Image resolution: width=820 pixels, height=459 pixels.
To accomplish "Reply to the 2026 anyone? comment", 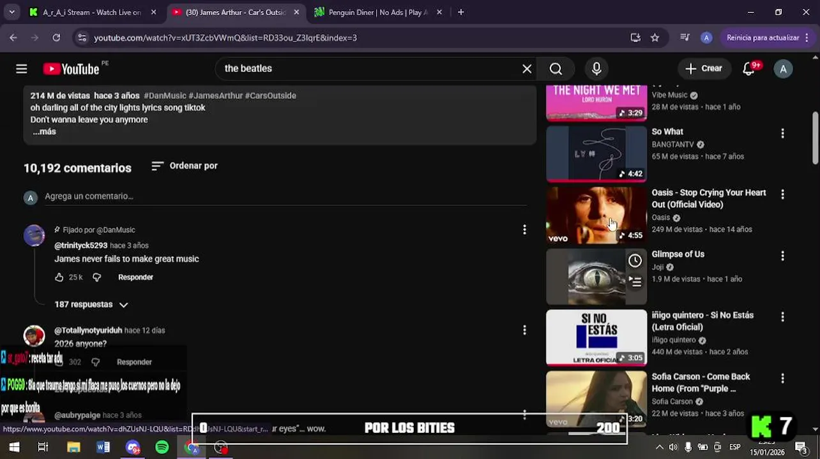I will 134,362.
